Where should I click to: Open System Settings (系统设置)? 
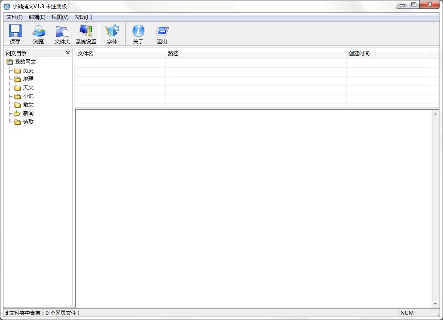[86, 34]
